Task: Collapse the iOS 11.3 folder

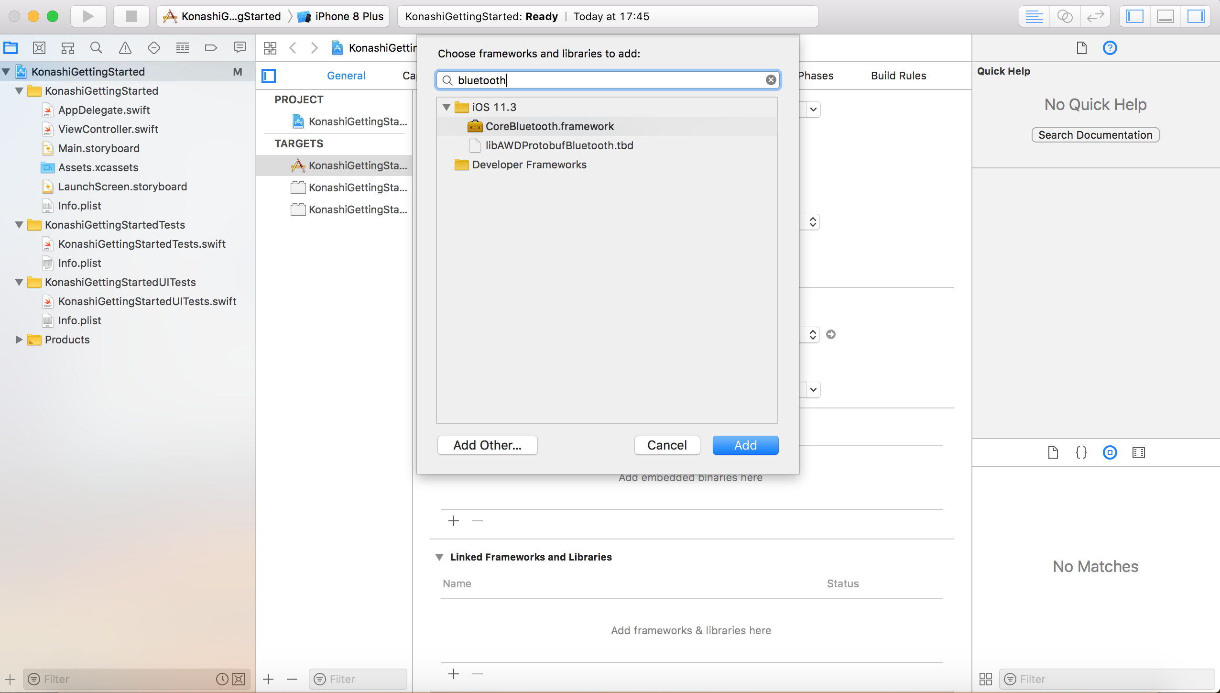Action: [x=447, y=107]
